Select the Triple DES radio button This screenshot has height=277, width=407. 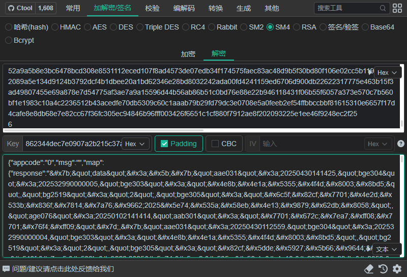click(140, 27)
